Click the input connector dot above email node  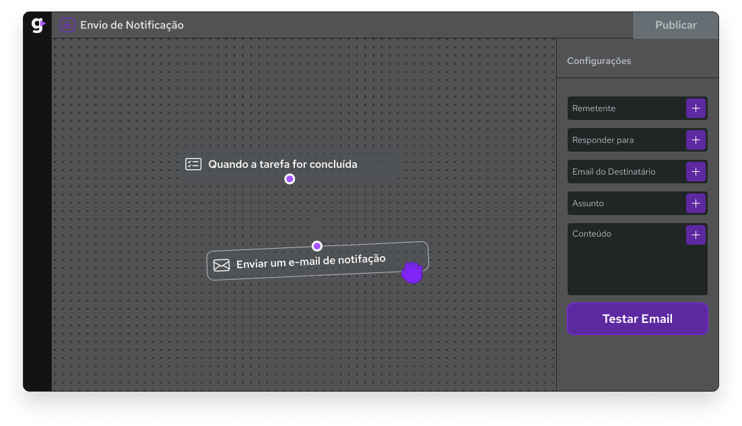[317, 246]
